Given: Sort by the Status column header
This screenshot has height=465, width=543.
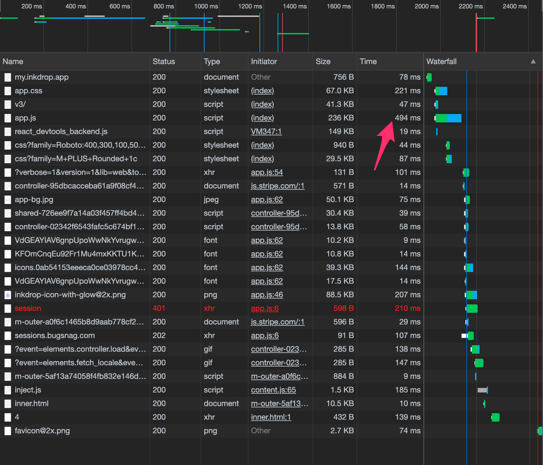Looking at the screenshot, I should click(164, 62).
